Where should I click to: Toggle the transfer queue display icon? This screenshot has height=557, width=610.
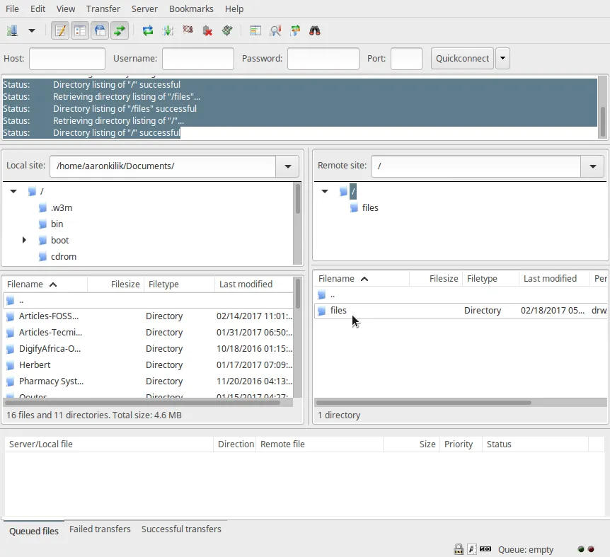tap(120, 30)
